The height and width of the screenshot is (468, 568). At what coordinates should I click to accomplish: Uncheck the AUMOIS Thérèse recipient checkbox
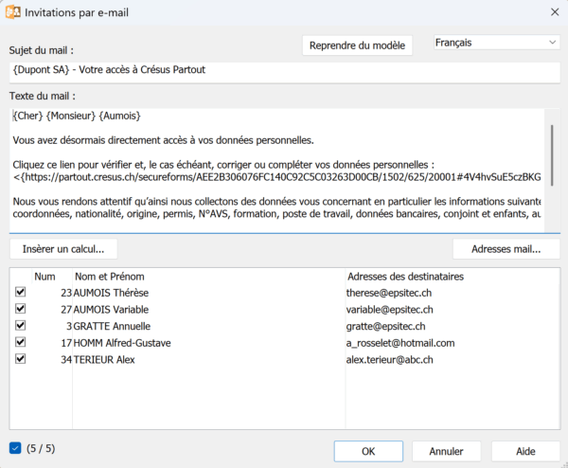[x=21, y=293]
